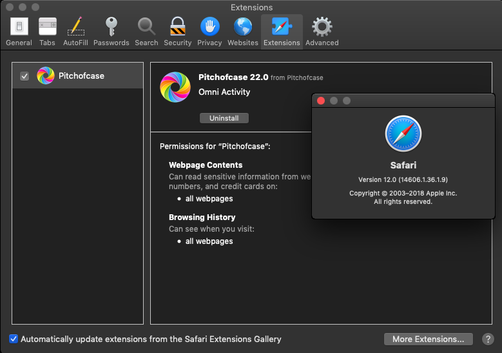Open the Passwords key icon
Image resolution: width=502 pixels, height=353 pixels.
coord(111,32)
